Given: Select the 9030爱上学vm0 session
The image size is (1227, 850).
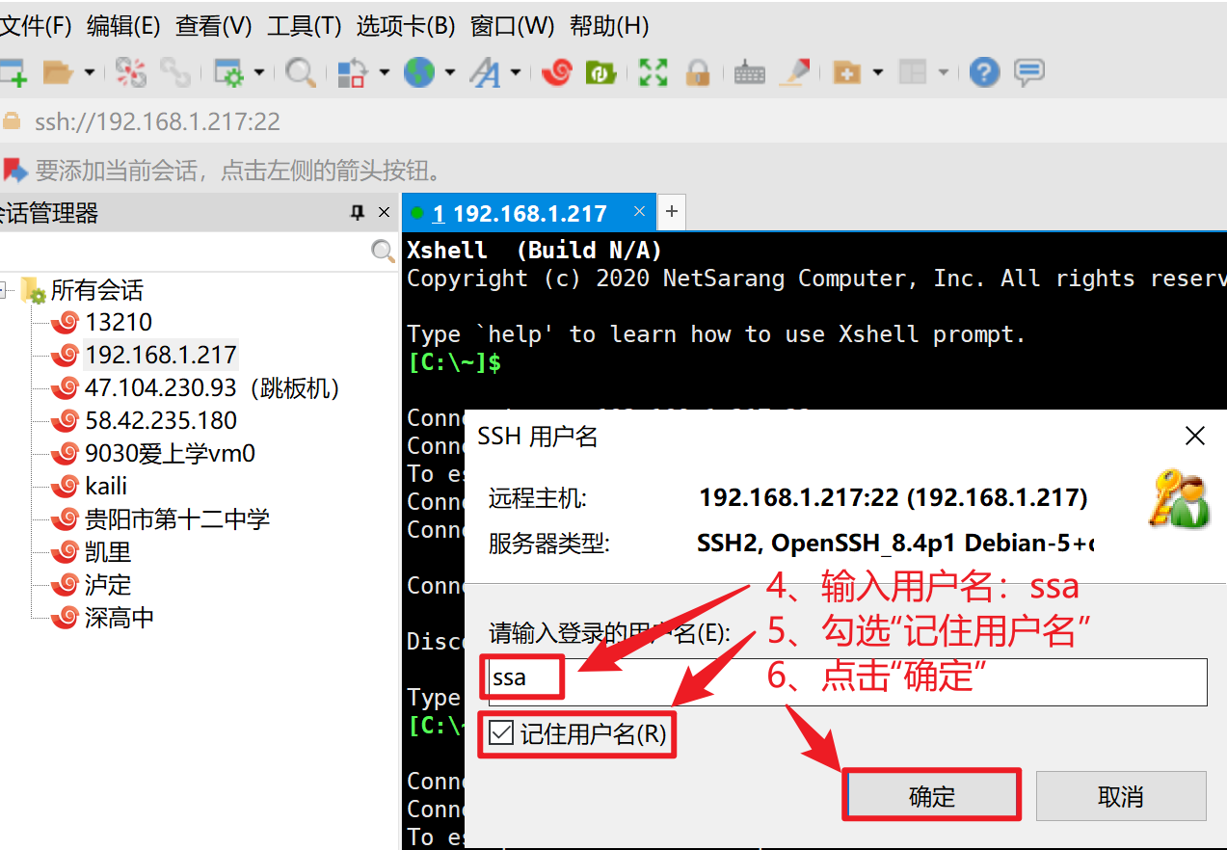Looking at the screenshot, I should point(170,453).
